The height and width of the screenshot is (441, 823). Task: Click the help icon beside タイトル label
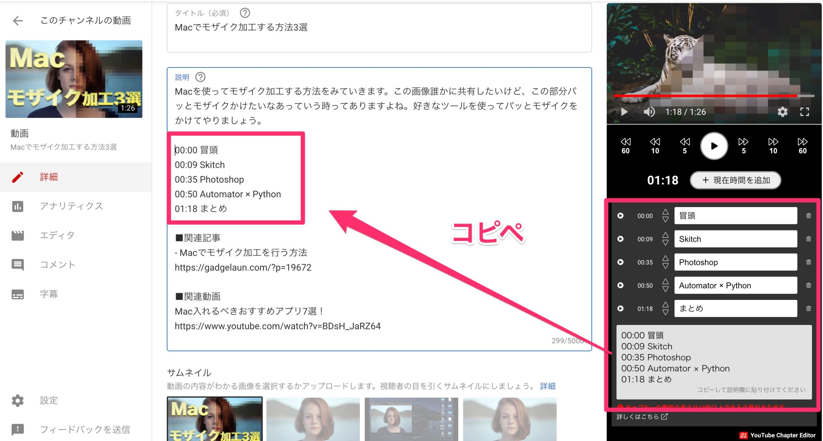[245, 13]
